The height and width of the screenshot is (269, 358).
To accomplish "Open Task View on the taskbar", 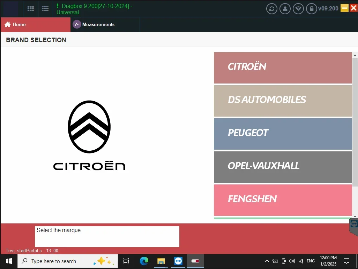I will 126,261.
